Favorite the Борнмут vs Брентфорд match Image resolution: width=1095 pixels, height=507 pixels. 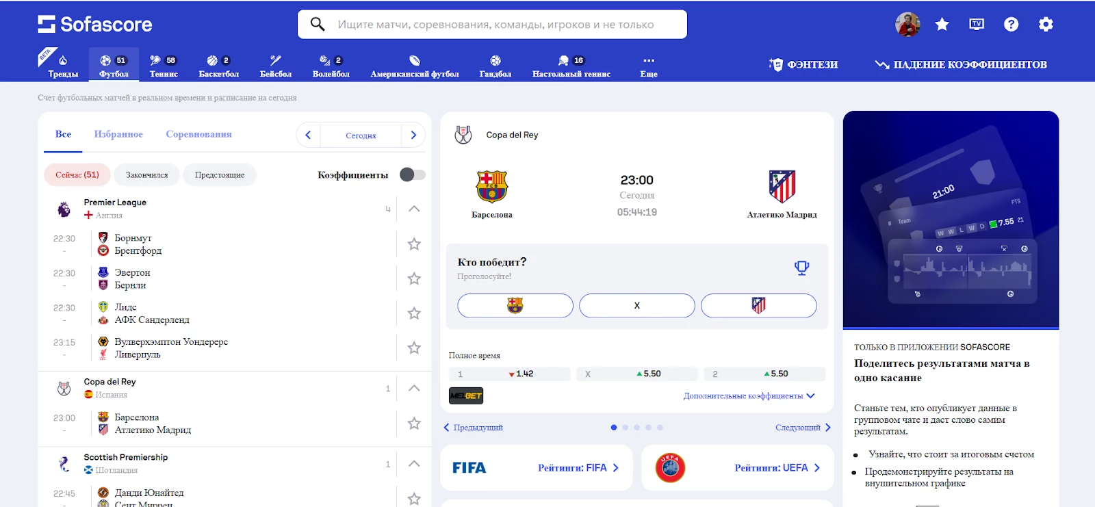(414, 244)
